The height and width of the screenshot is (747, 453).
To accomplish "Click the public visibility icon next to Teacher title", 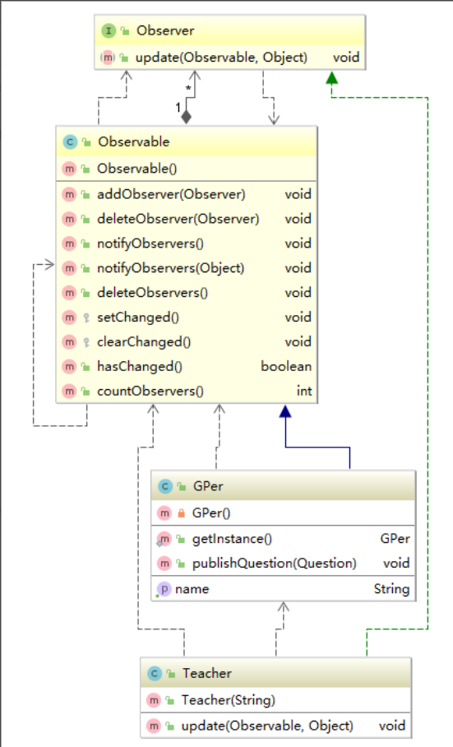I will (x=171, y=673).
